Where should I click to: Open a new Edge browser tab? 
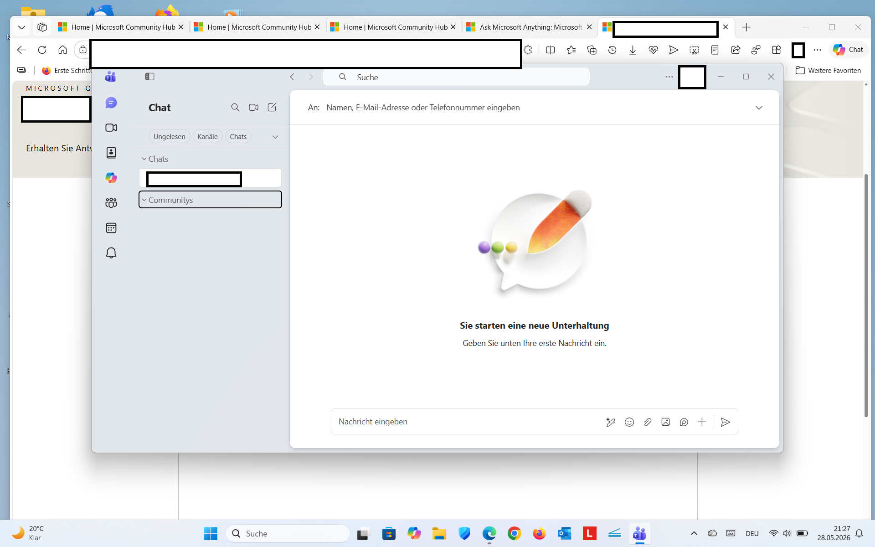click(746, 27)
